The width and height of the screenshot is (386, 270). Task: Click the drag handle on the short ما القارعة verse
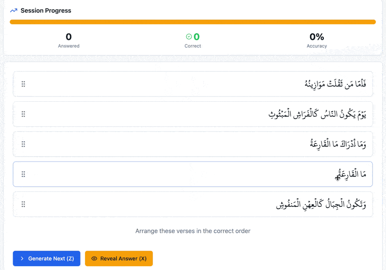[x=23, y=174]
